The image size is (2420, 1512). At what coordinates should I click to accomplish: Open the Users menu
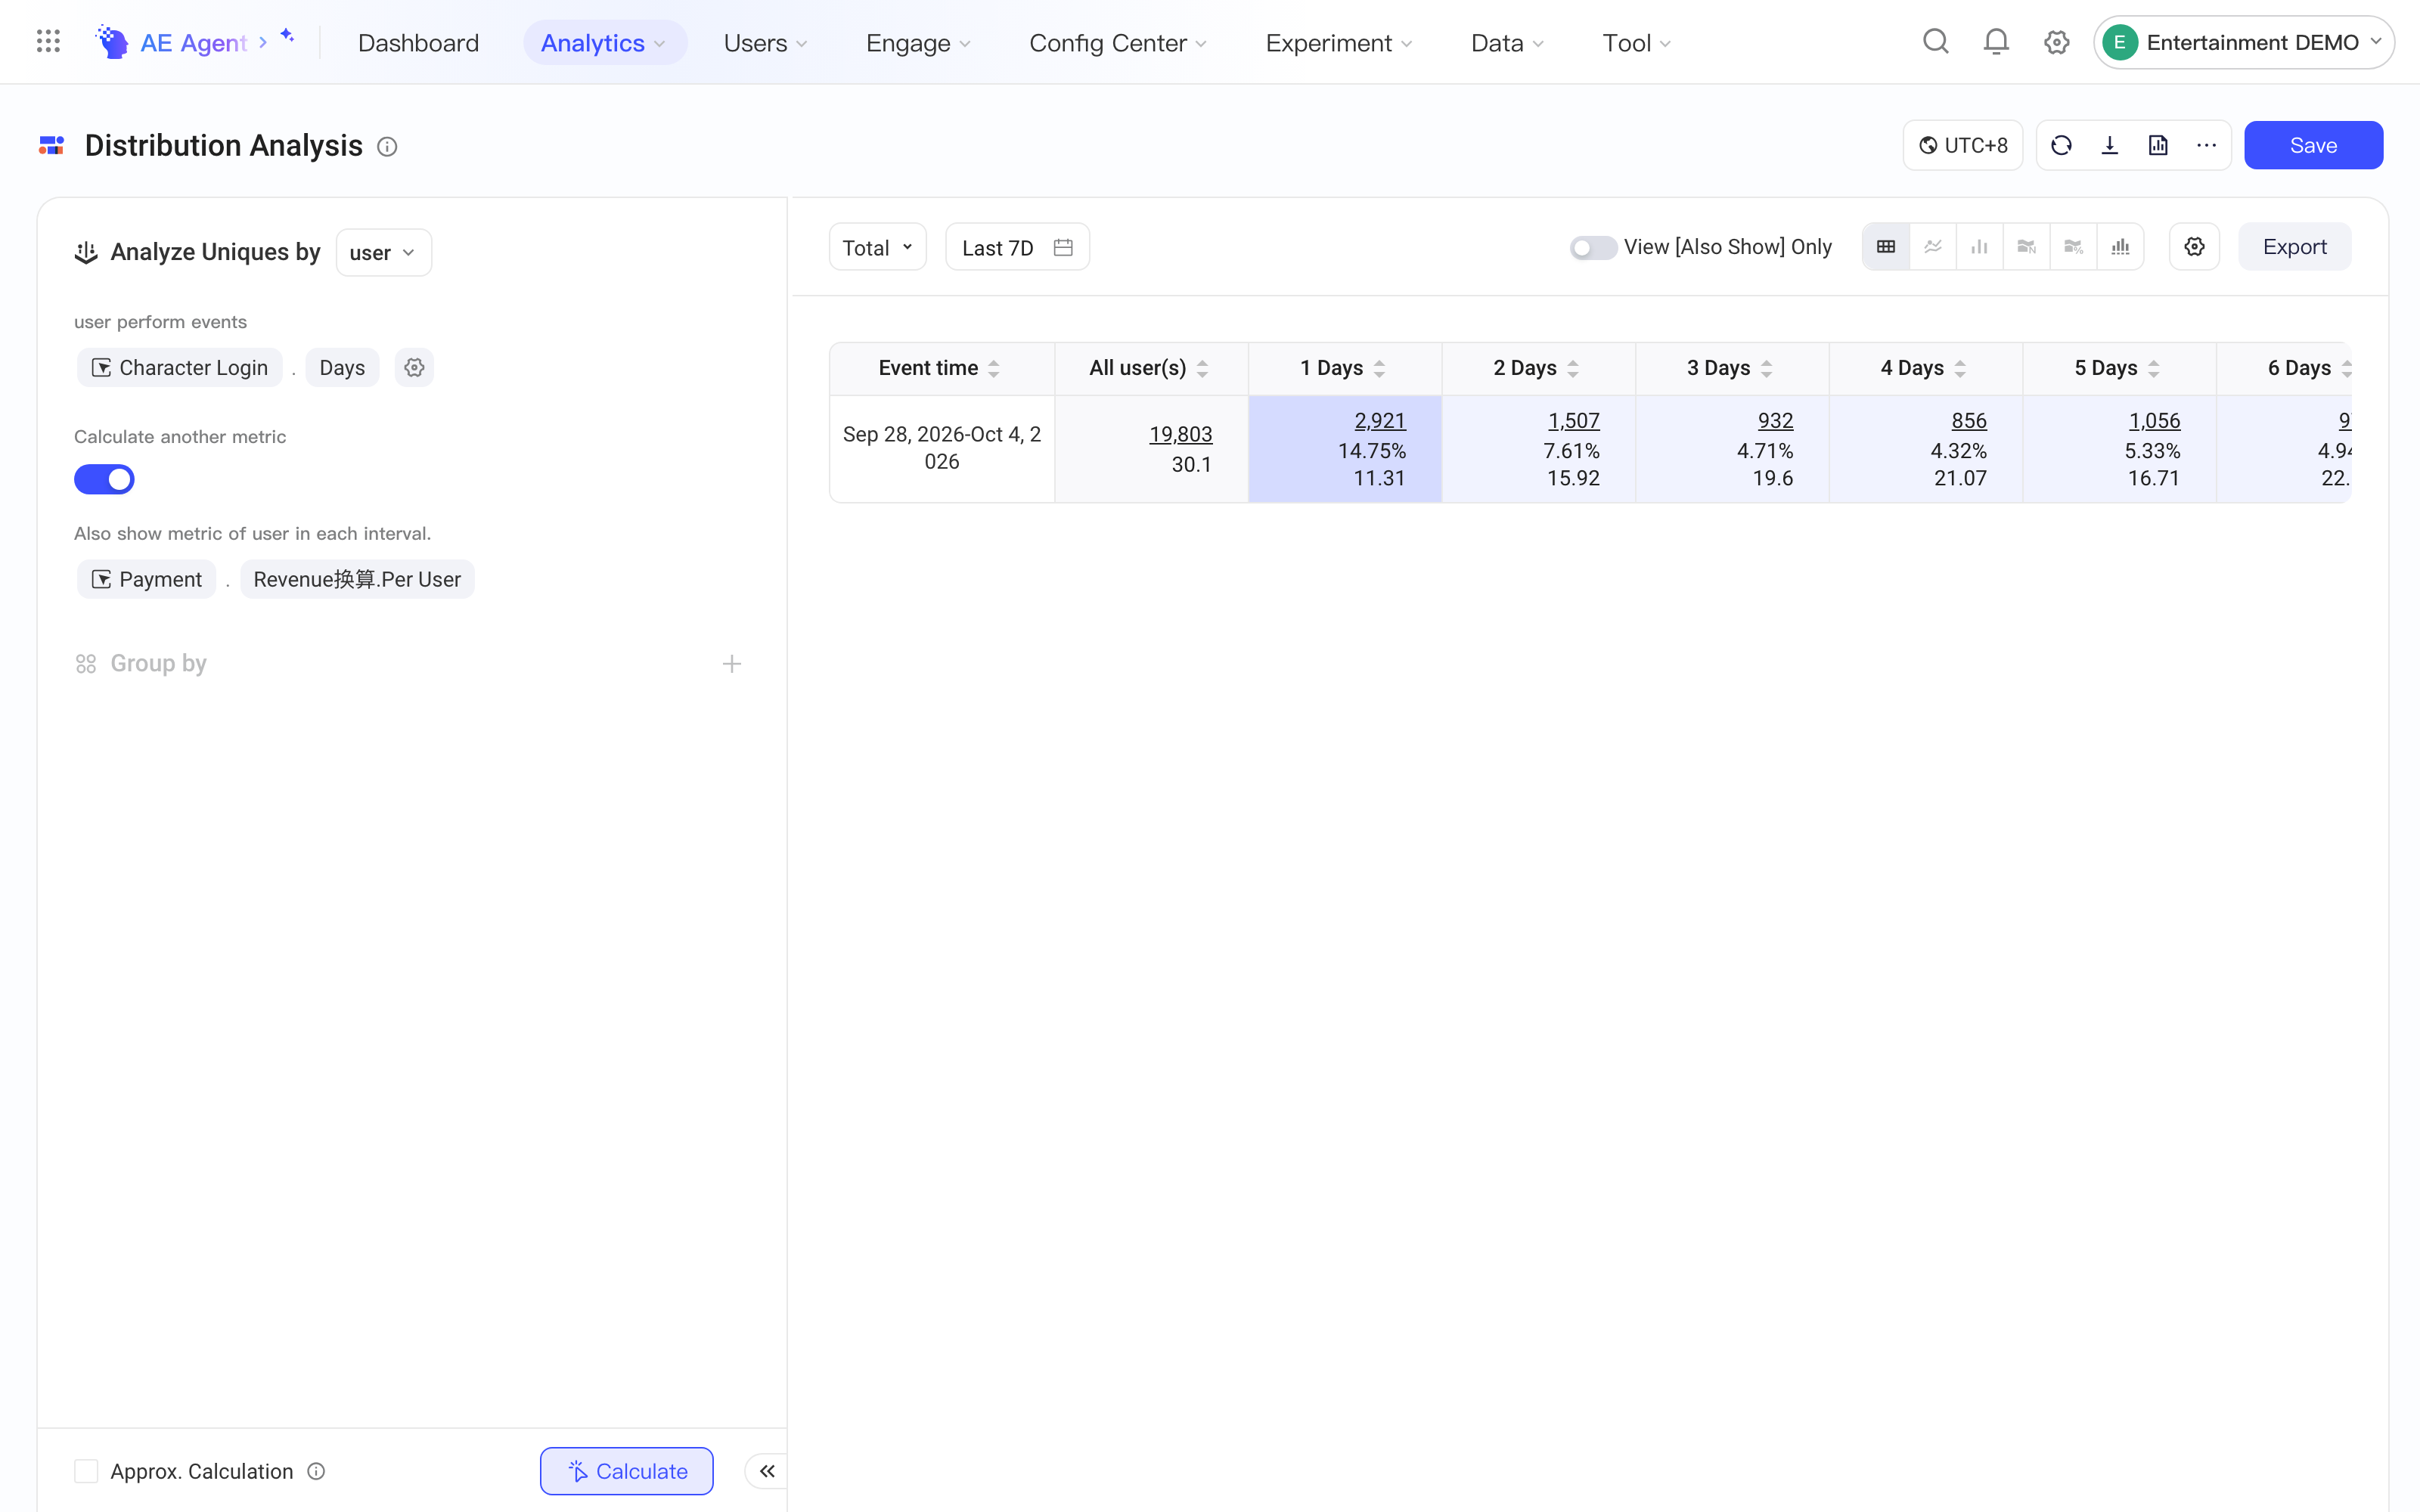765,42
